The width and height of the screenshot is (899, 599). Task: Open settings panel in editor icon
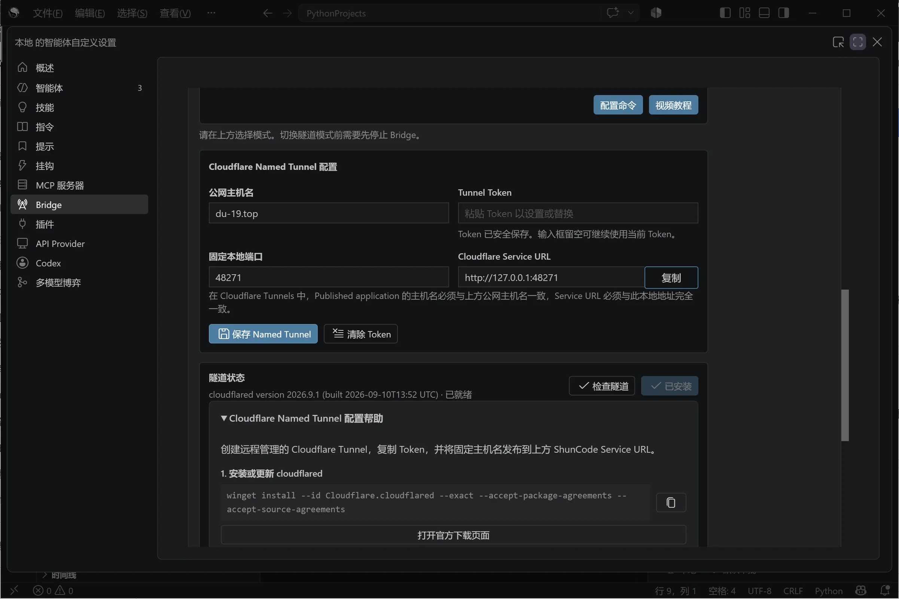pyautogui.click(x=838, y=42)
